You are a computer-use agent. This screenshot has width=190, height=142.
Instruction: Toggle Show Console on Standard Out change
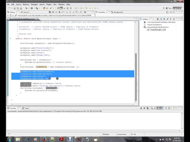[158, 108]
